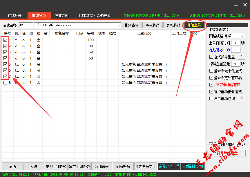Check the checkbox for row 8

[x=6, y=83]
